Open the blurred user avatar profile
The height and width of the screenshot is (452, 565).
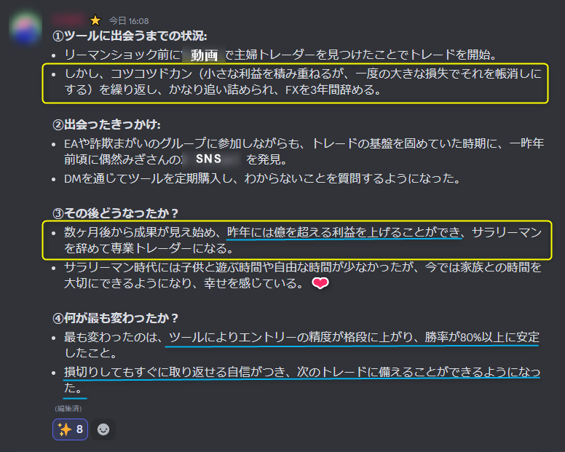coord(25,28)
